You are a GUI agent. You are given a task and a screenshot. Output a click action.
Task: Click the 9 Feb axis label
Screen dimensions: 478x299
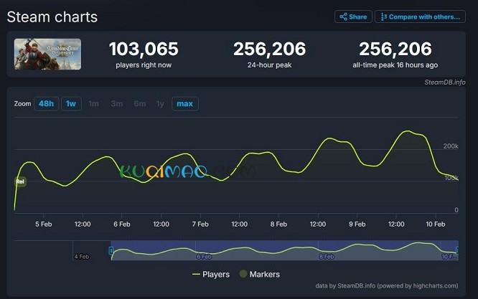(357, 224)
